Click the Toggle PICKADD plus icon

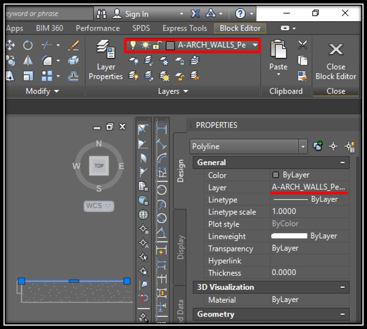[x=318, y=147]
